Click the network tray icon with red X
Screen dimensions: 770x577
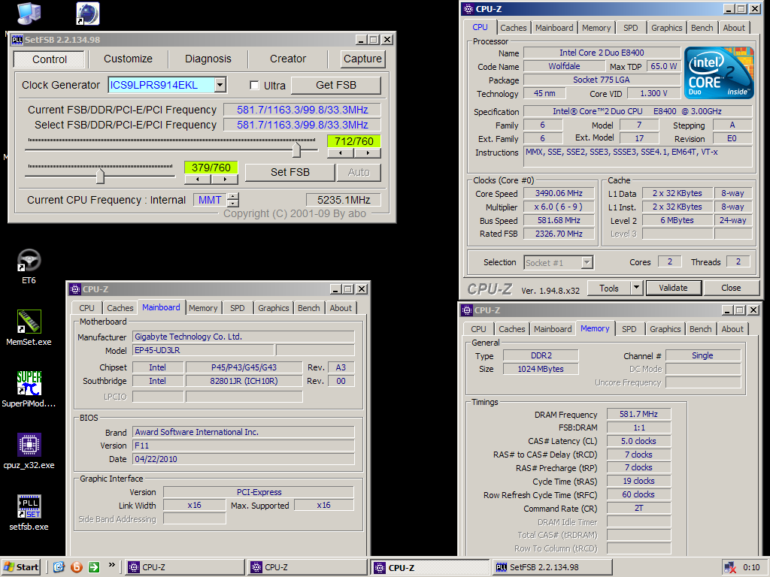pyautogui.click(x=729, y=567)
